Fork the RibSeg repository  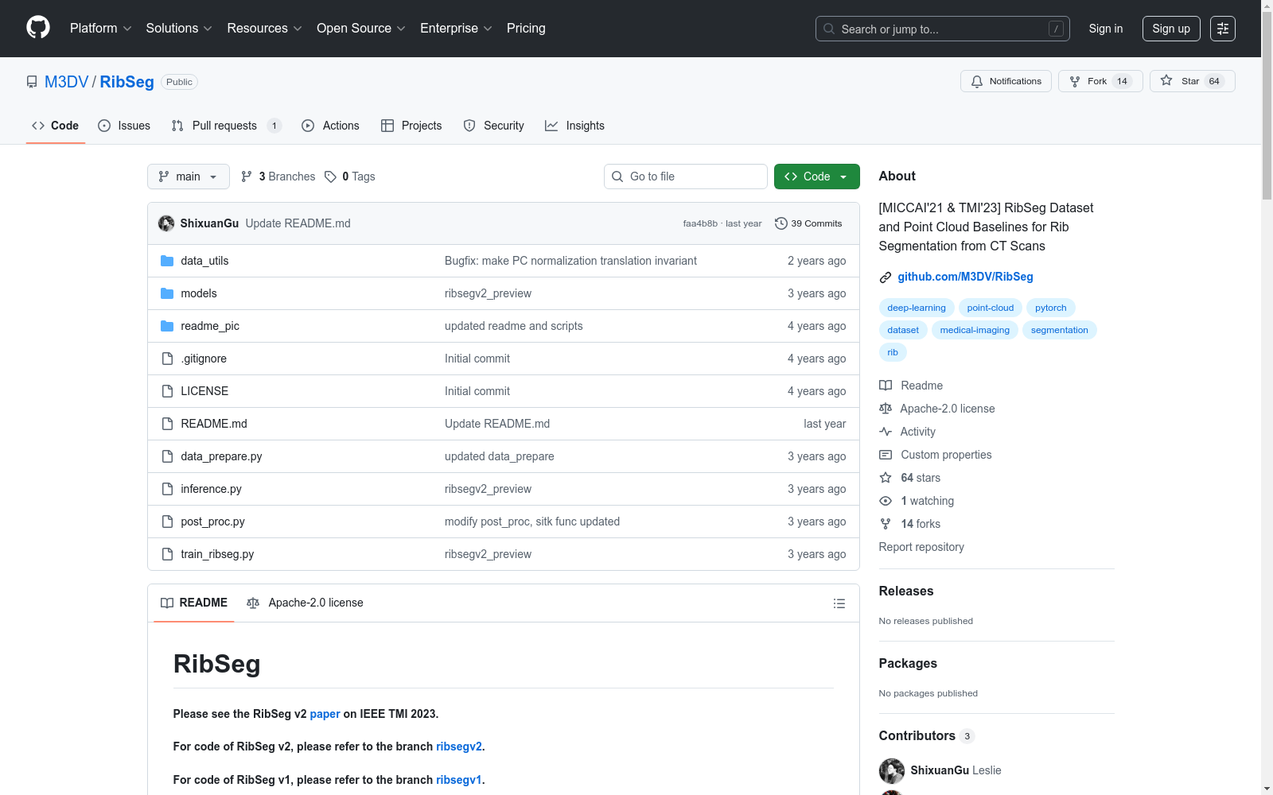(x=1100, y=81)
